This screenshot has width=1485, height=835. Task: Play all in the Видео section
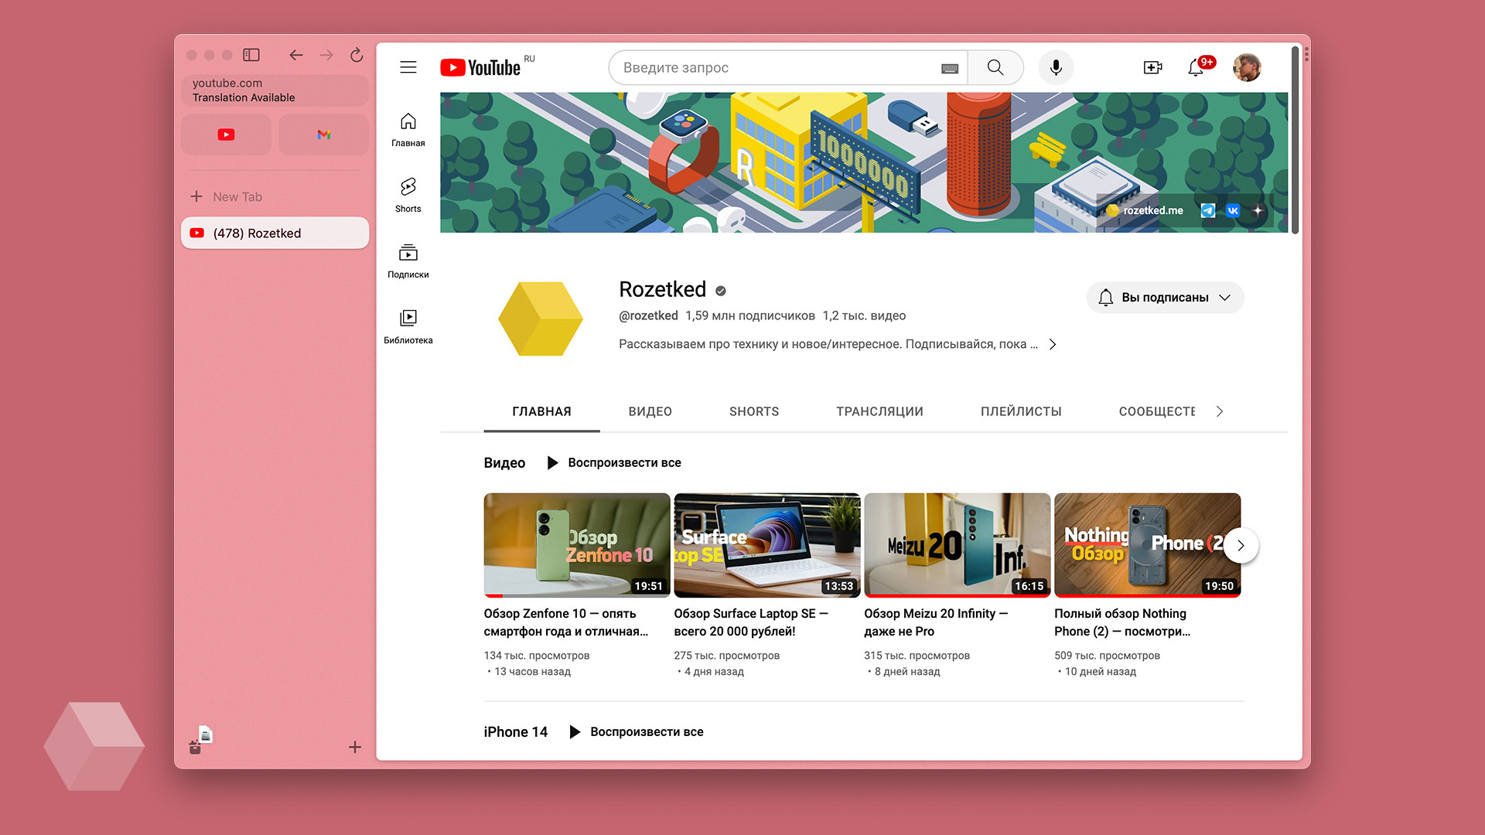[x=614, y=462]
